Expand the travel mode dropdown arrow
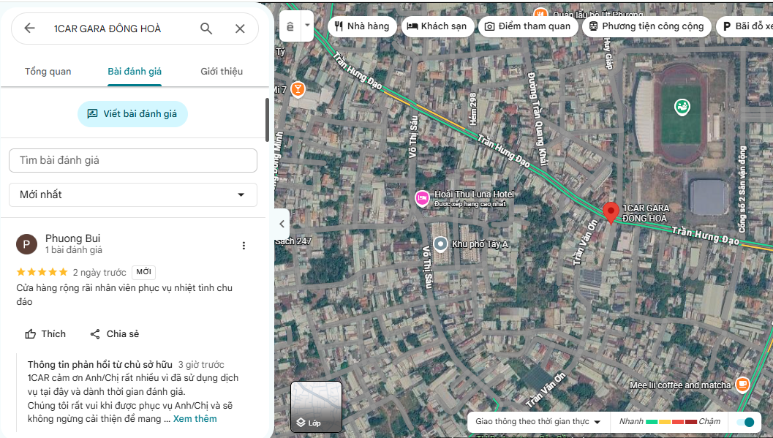773x438 pixels. click(x=307, y=25)
